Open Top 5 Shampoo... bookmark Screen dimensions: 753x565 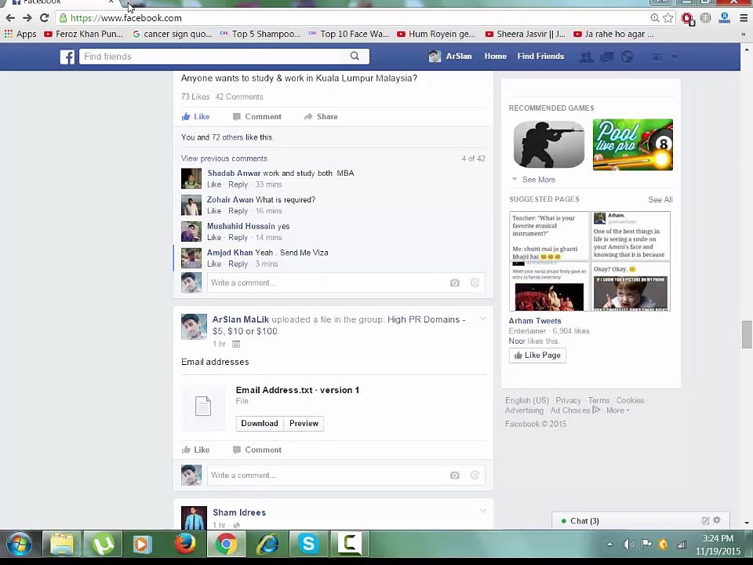pyautogui.click(x=260, y=34)
